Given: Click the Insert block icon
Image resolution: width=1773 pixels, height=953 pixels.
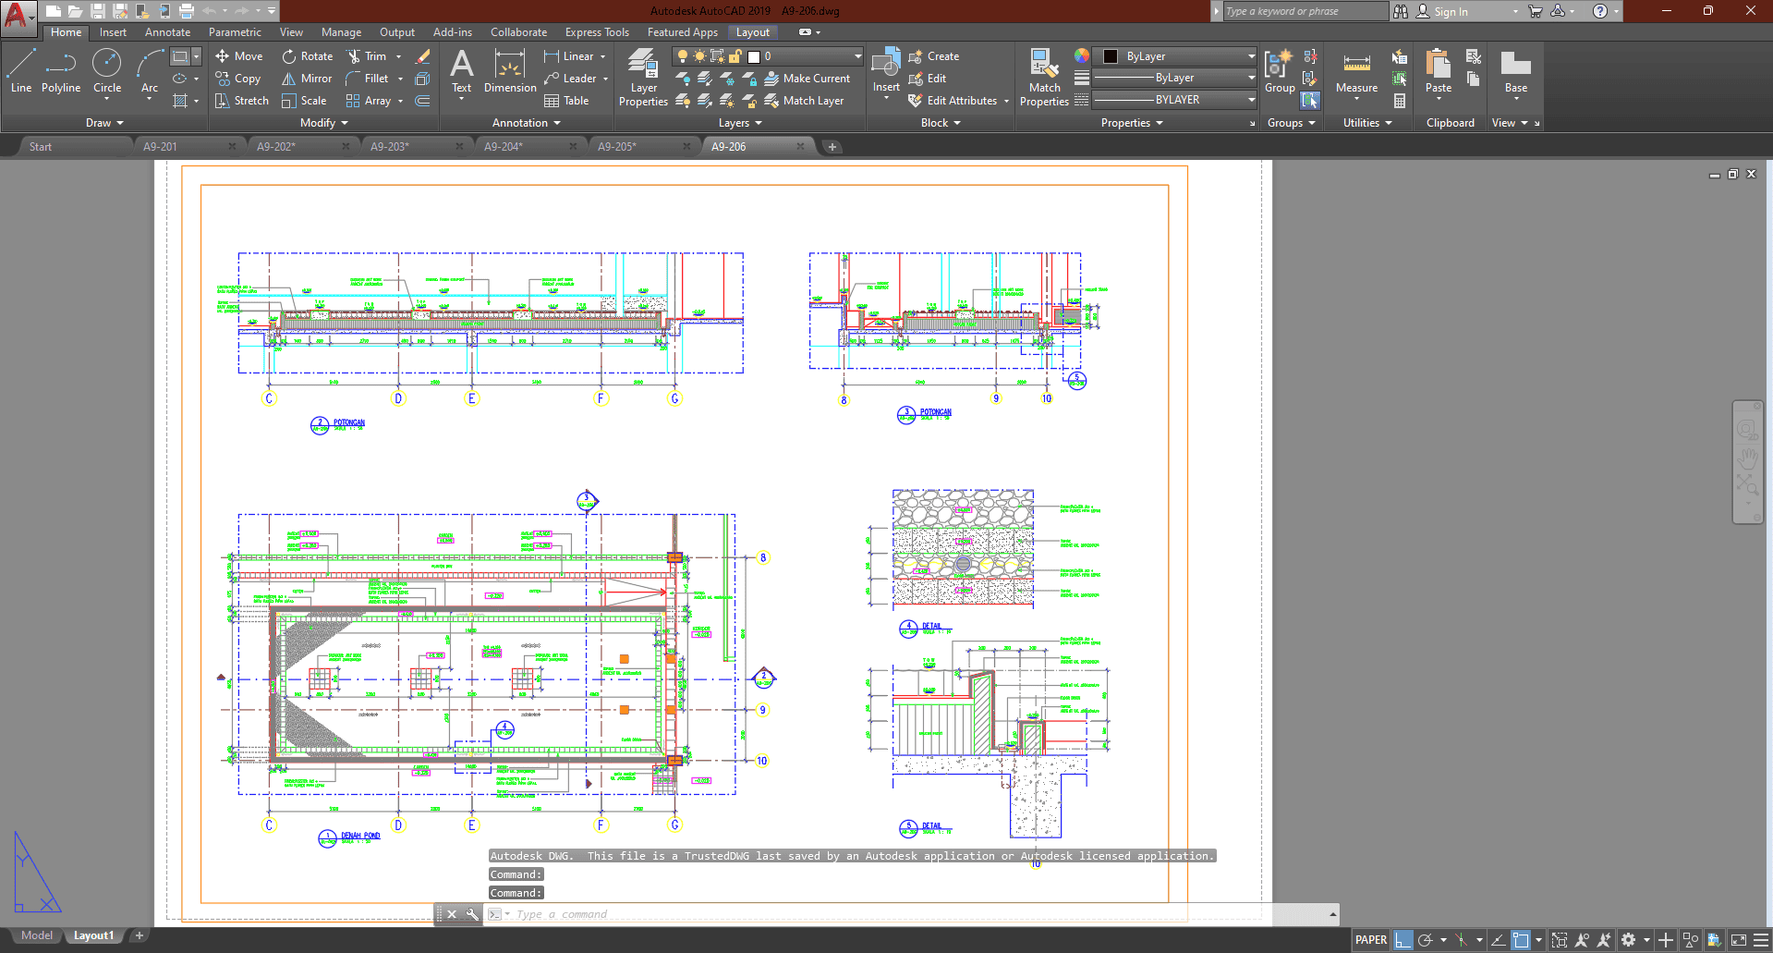Looking at the screenshot, I should pos(886,65).
